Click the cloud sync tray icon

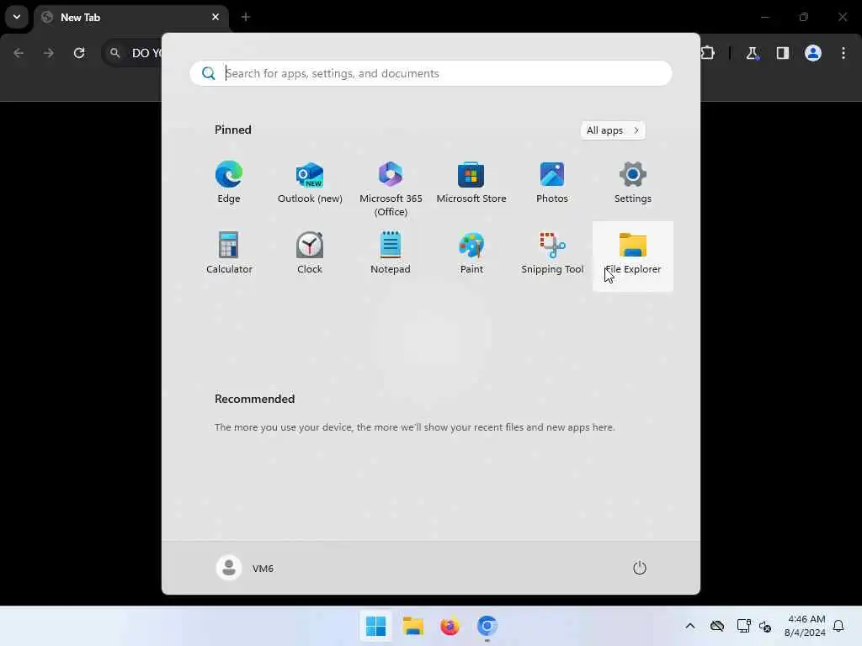coord(717,626)
